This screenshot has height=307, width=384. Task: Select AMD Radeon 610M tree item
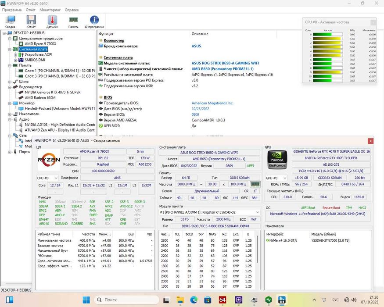(x=40, y=98)
